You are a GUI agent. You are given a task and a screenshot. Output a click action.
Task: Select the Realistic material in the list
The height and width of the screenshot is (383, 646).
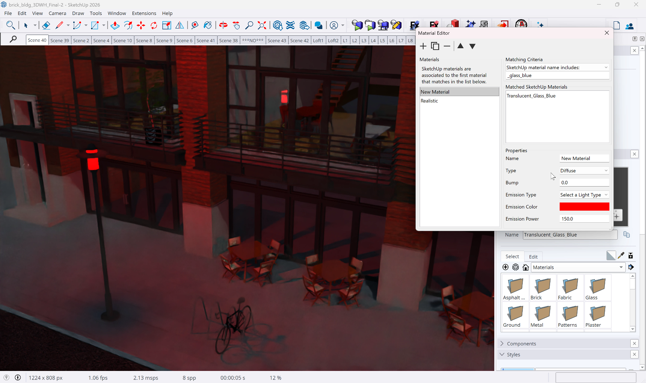pyautogui.click(x=429, y=101)
